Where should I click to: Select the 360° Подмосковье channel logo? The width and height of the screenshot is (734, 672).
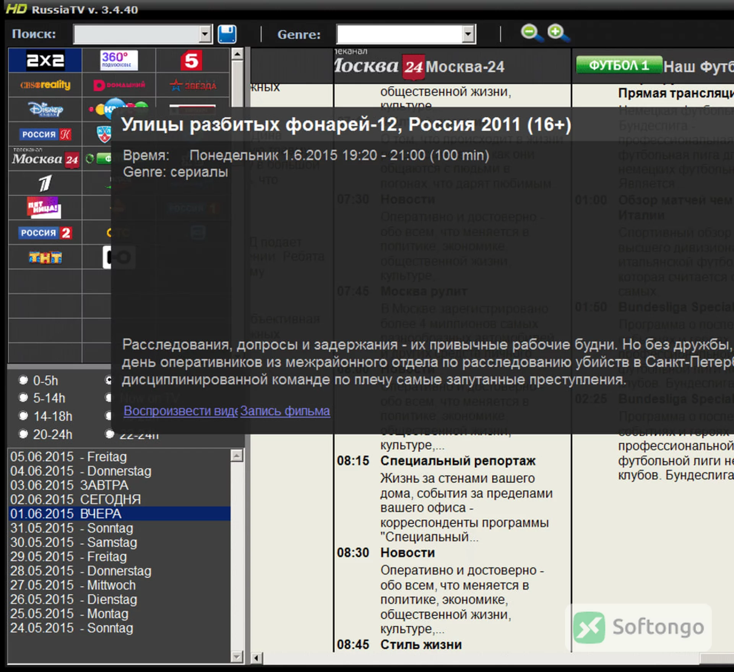(x=119, y=60)
